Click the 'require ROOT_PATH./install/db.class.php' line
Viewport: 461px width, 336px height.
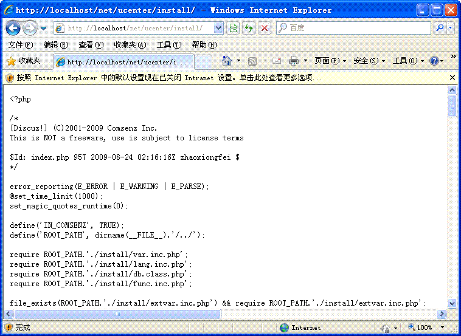point(101,274)
